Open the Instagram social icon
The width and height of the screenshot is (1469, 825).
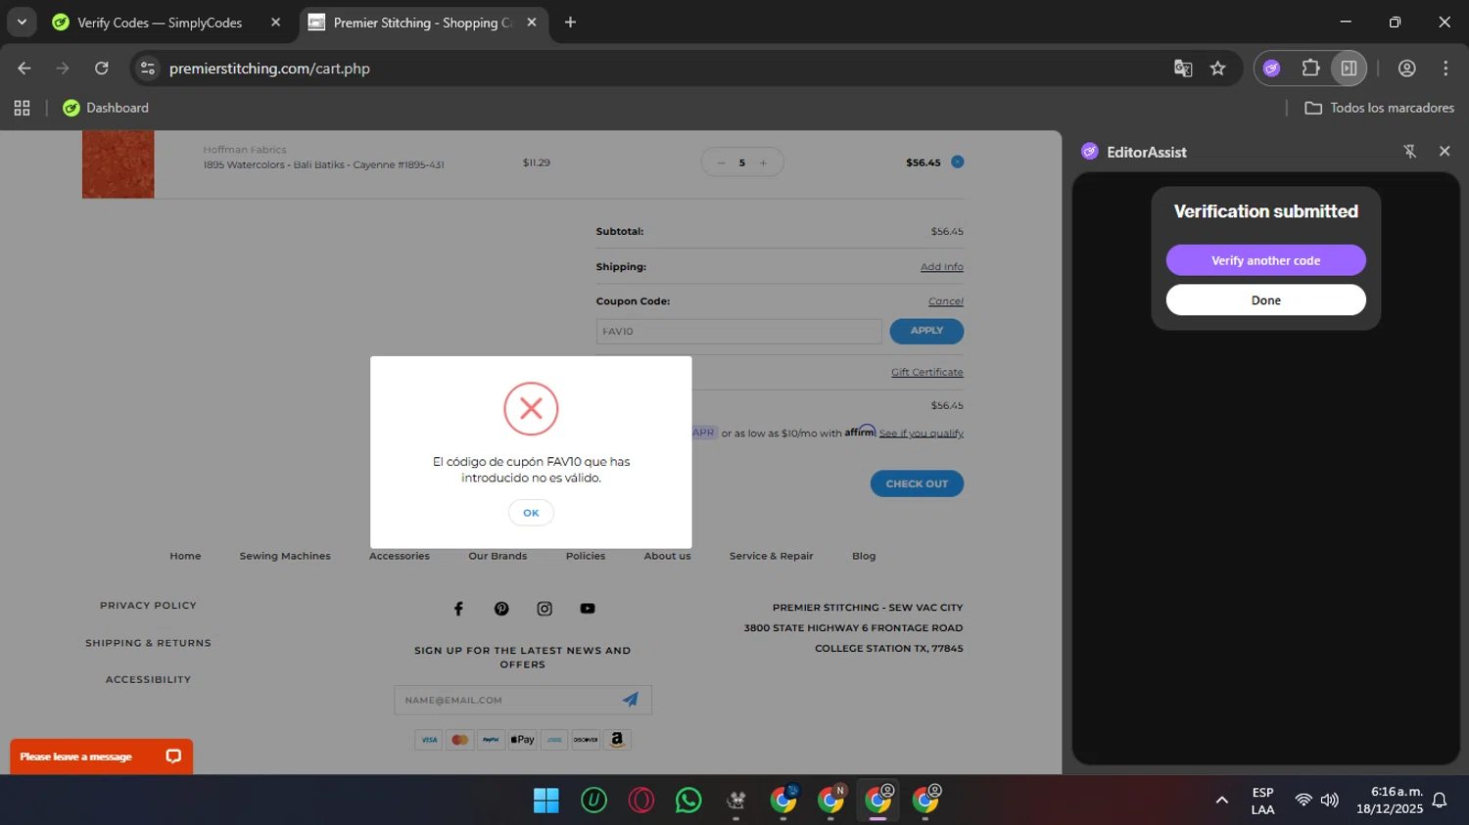(x=545, y=609)
